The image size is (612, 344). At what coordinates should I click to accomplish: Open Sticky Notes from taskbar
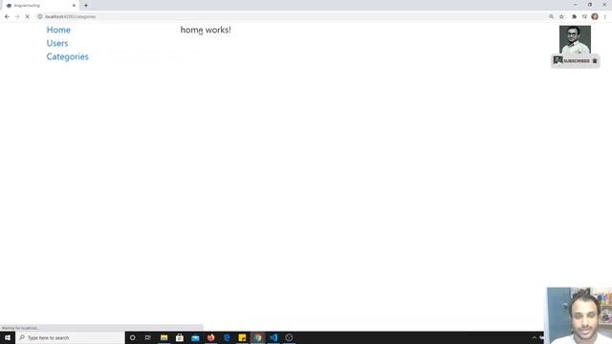[242, 337]
